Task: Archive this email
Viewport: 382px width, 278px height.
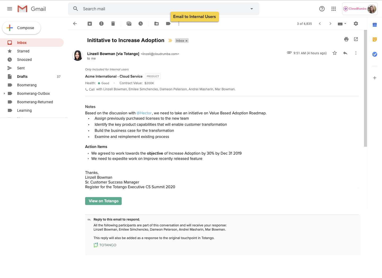Action: pyautogui.click(x=90, y=24)
